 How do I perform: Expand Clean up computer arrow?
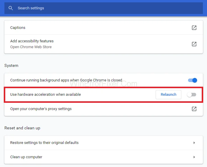(194, 157)
